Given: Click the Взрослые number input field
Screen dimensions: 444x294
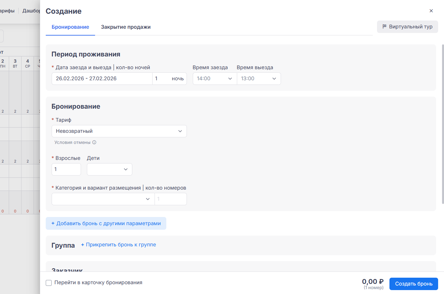Looking at the screenshot, I should pos(66,169).
